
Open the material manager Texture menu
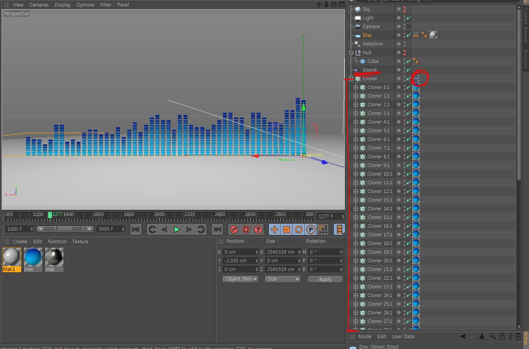[80, 241]
